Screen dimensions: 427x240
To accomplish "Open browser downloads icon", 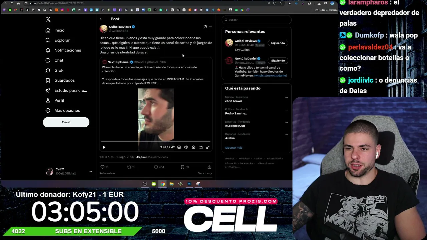I will tap(319, 3).
